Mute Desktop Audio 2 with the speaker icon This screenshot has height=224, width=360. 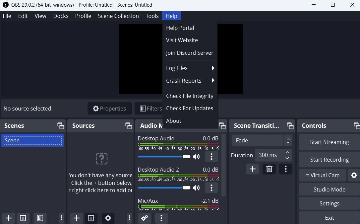[x=196, y=188]
